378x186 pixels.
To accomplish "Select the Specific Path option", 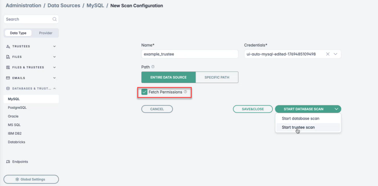I will [x=217, y=77].
